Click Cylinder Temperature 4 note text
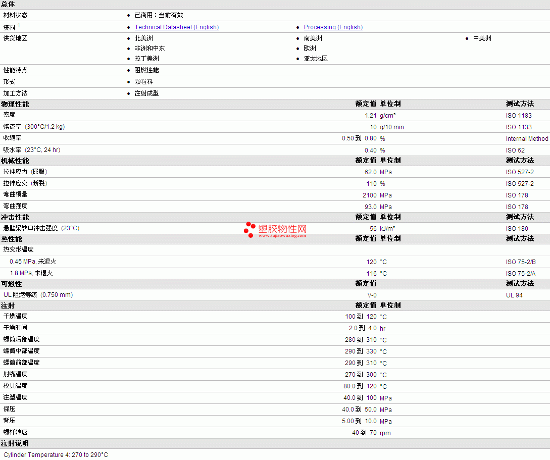Screen dimensions: 550x460 coord(56,455)
